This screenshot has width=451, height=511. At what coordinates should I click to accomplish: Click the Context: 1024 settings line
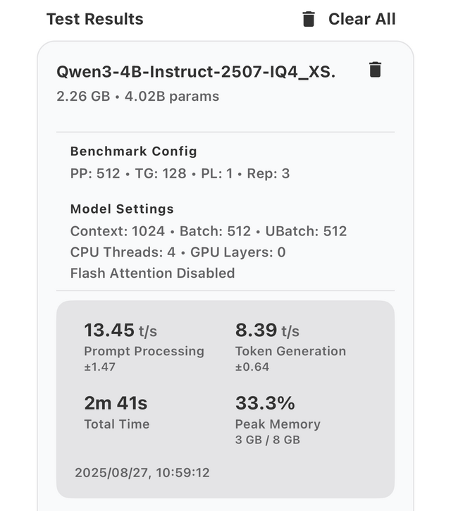(x=208, y=231)
